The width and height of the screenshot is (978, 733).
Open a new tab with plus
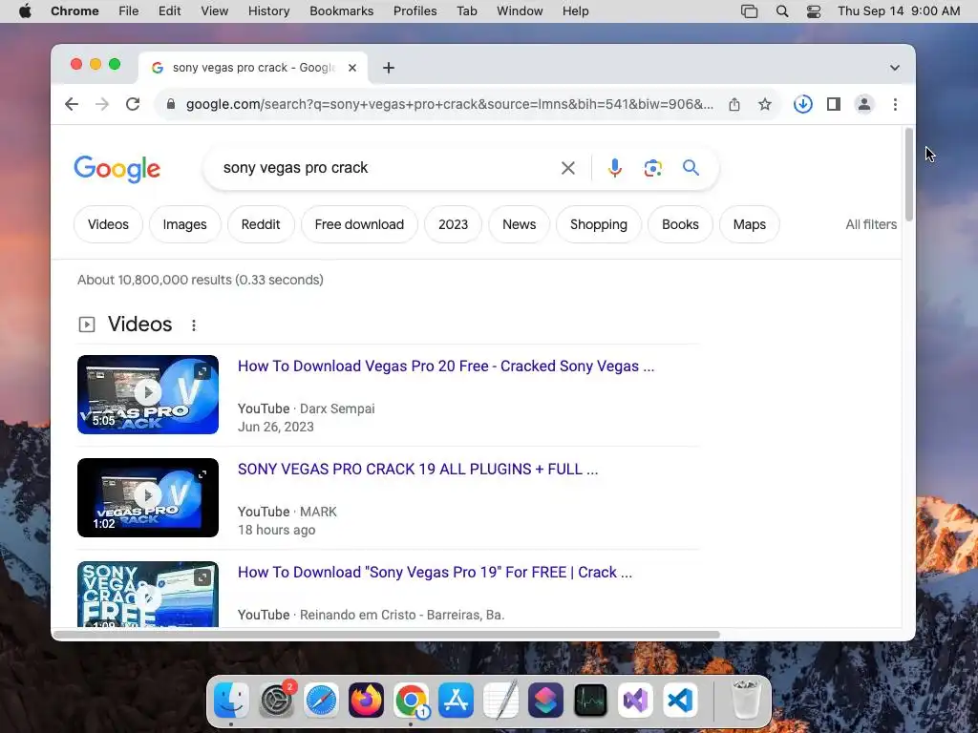(x=389, y=68)
